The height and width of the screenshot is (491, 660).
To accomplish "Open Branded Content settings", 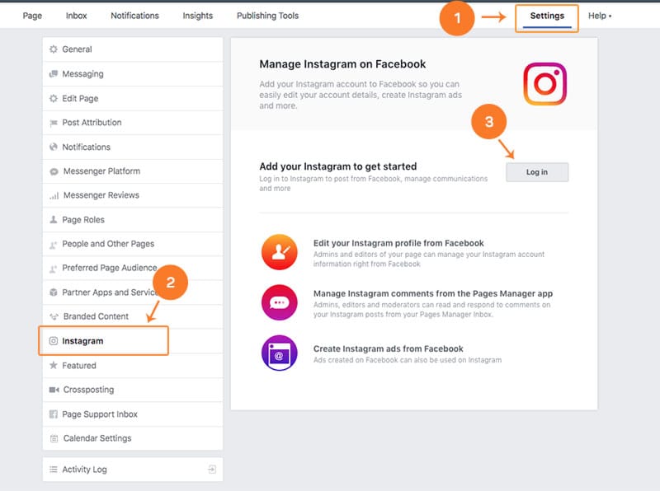I will click(133, 316).
